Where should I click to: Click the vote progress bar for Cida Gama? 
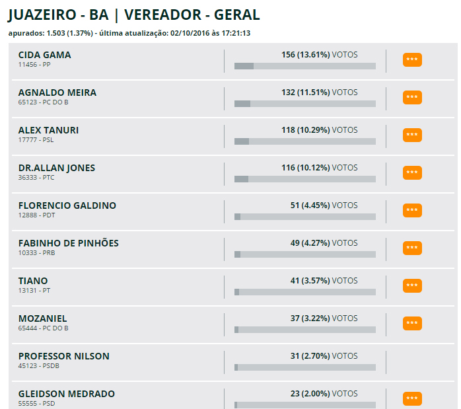pyautogui.click(x=305, y=66)
